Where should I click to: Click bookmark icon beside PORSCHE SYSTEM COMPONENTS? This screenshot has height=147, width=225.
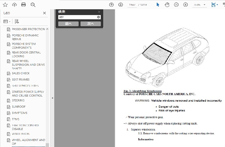coord(8,44)
